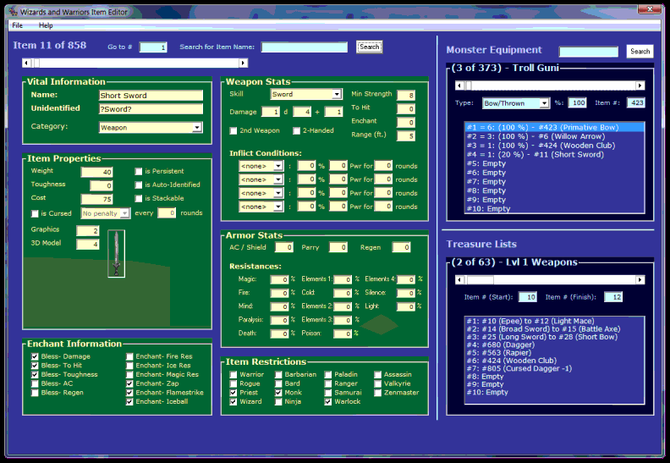This screenshot has width=670, height=463.
Task: Click the Item # (Finish) field
Action: coord(613,297)
